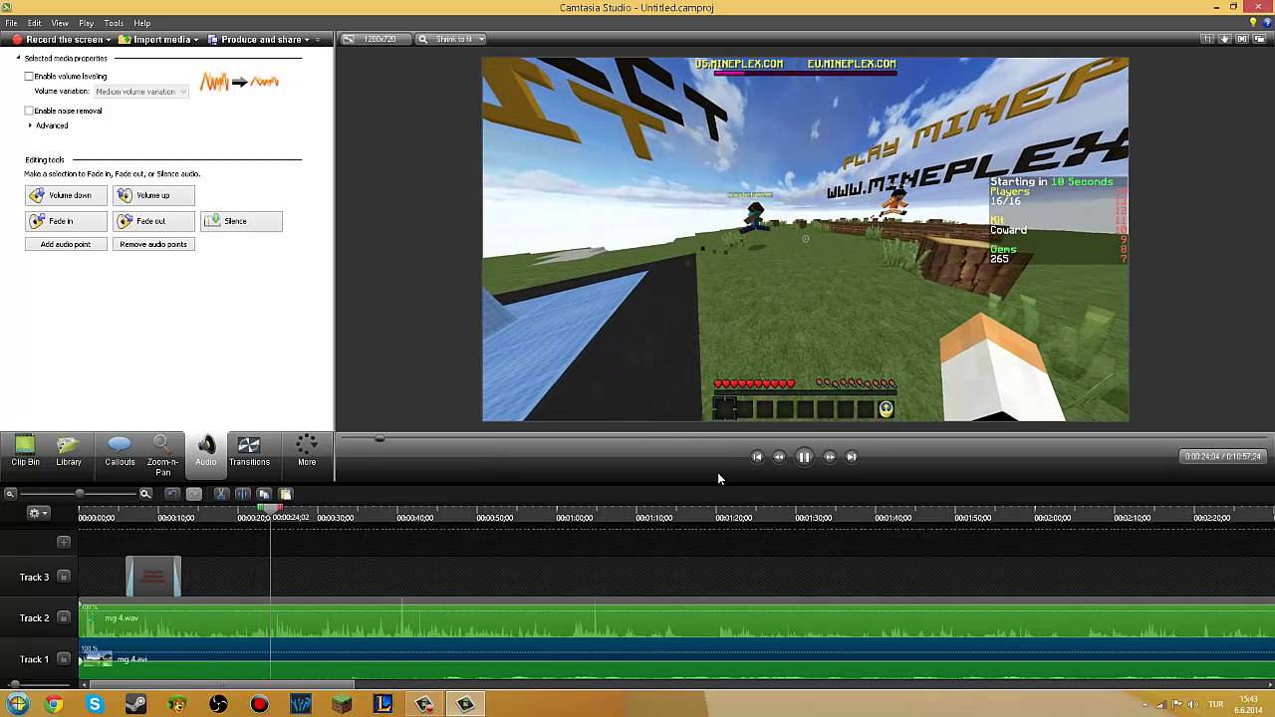
Task: Open the Volume variation dropdown
Action: pyautogui.click(x=139, y=92)
